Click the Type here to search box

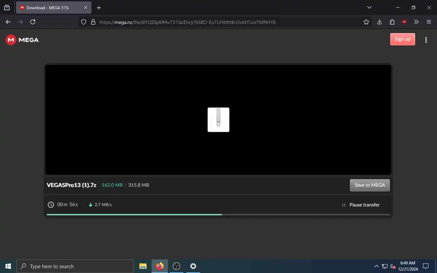pos(75,266)
